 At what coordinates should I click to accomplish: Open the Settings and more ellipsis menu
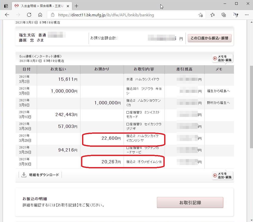click(247, 15)
